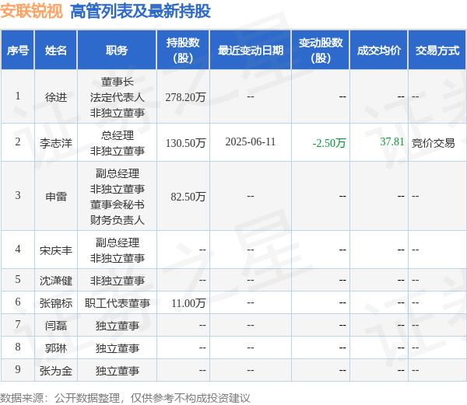
Task: Click the name 宋庆丰
Action: coord(56,250)
